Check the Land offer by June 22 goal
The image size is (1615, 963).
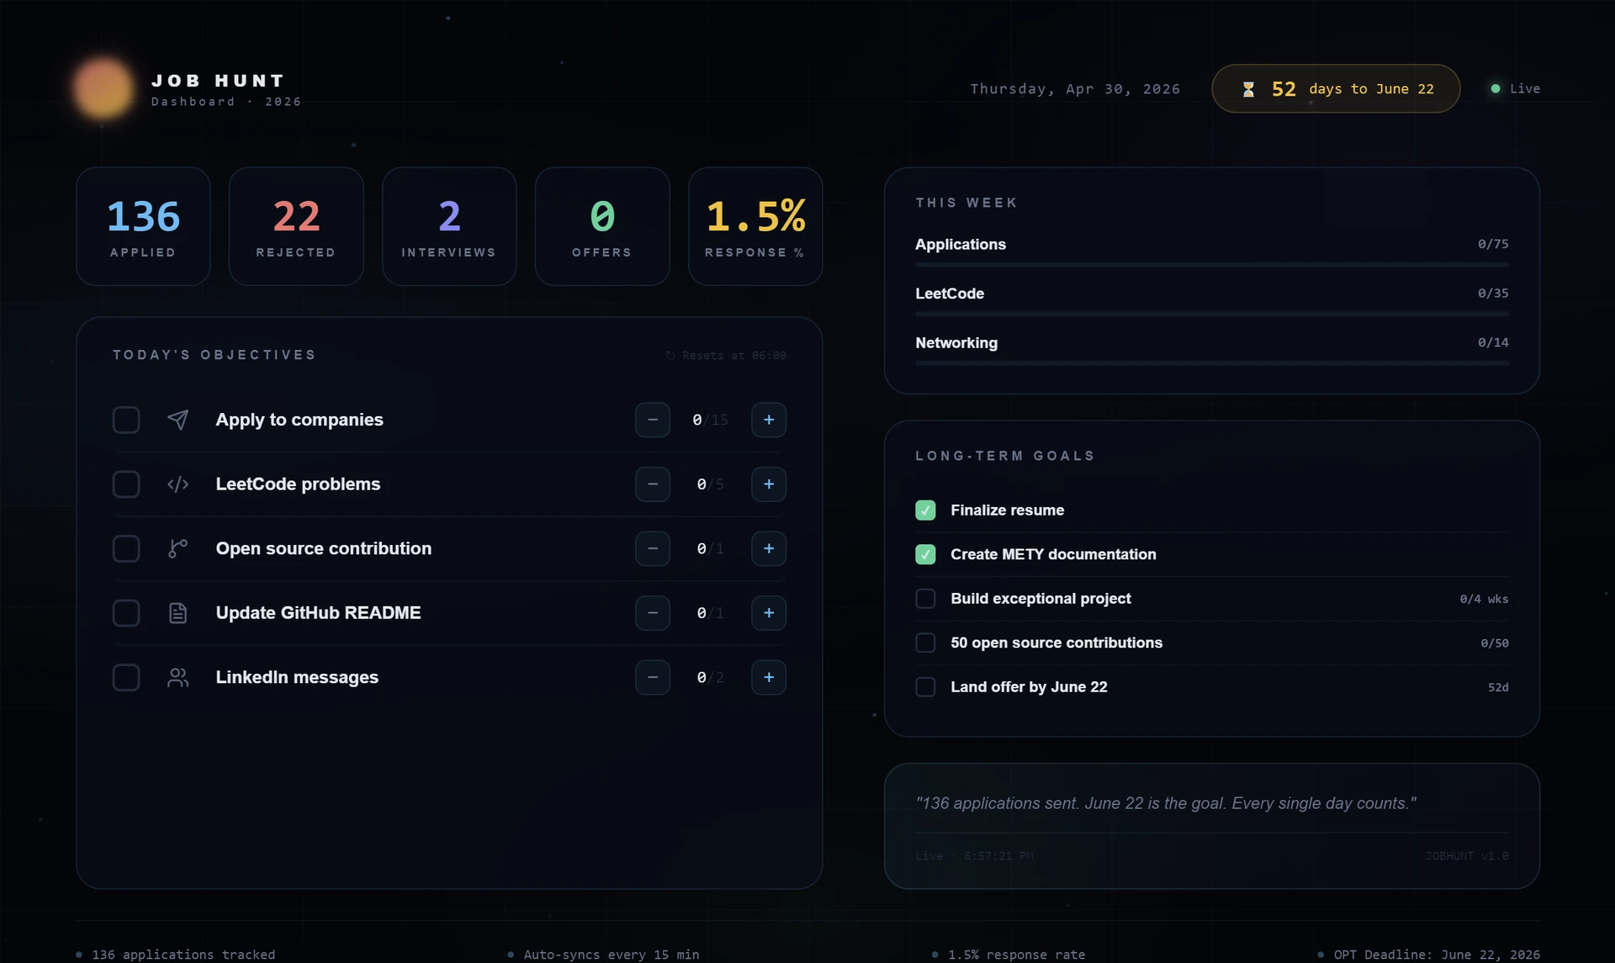pyautogui.click(x=925, y=687)
